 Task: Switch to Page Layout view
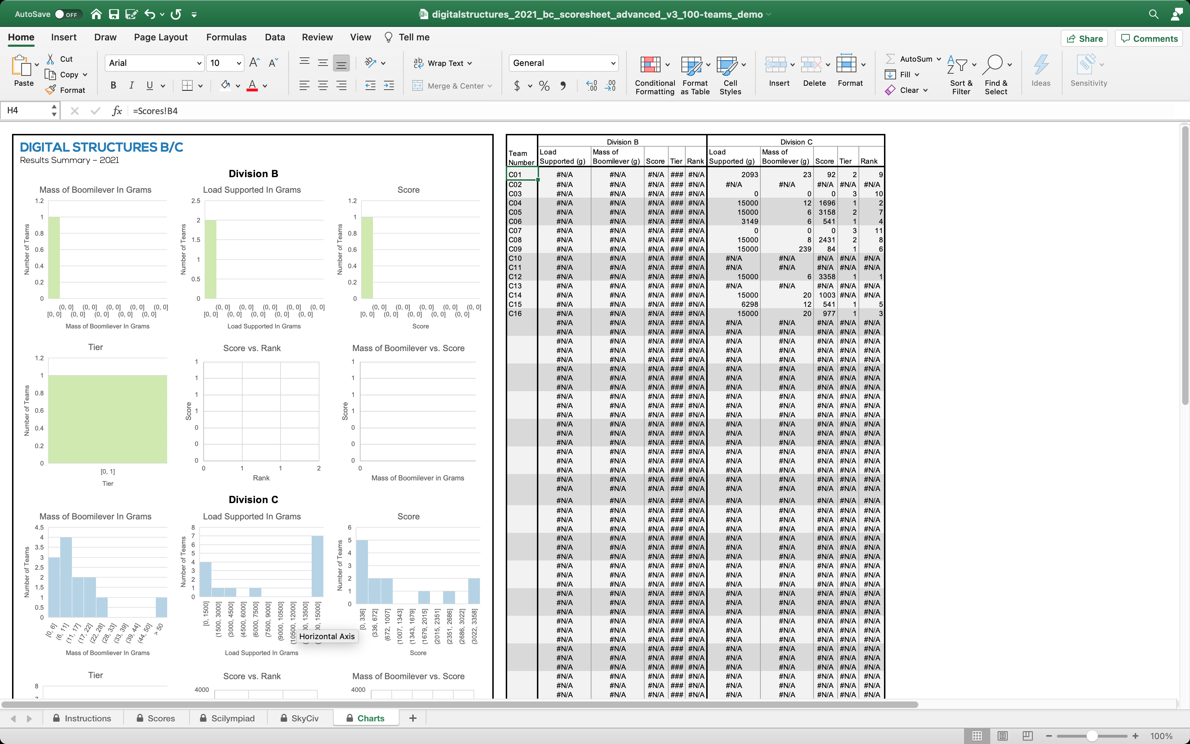click(1002, 735)
